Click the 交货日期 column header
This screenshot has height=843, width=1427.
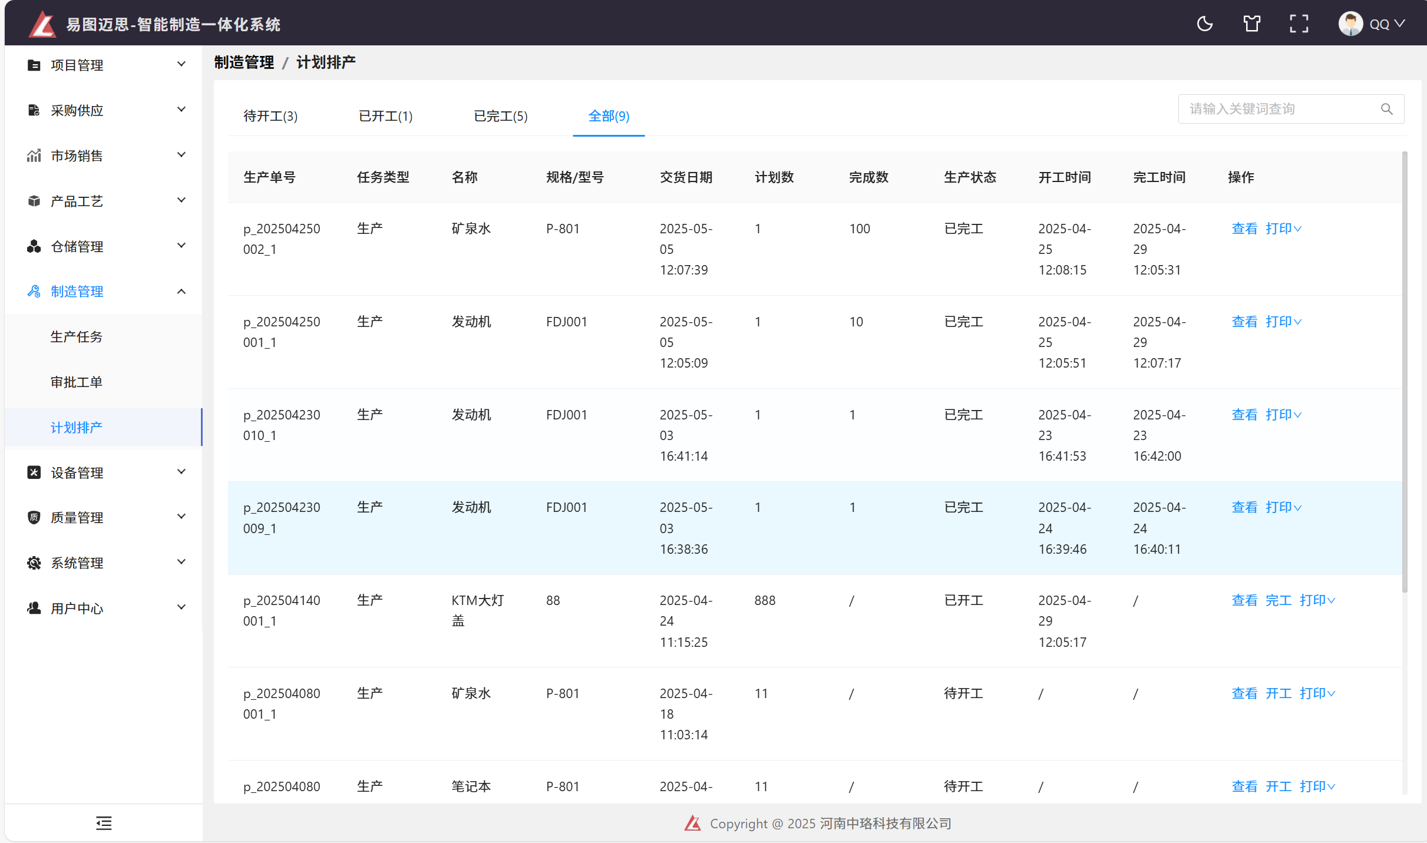(686, 177)
